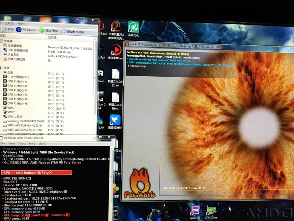The width and height of the screenshot is (294, 221).
Task: Click the sensor list scrollbar up arrow
Action: pyautogui.click(x=95, y=39)
